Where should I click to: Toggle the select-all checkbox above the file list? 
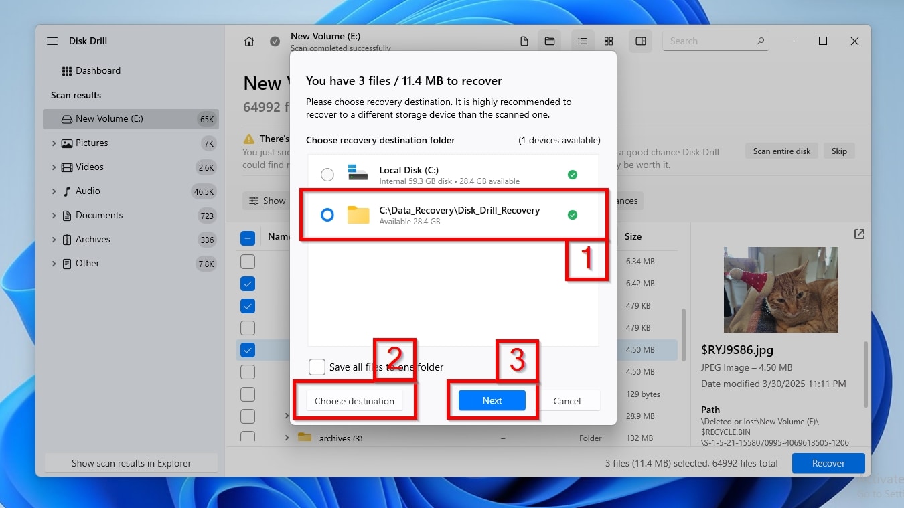[247, 237]
